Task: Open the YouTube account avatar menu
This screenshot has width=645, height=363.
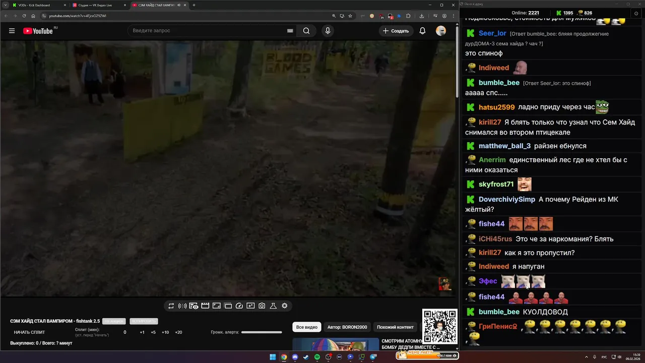Action: pos(441,31)
